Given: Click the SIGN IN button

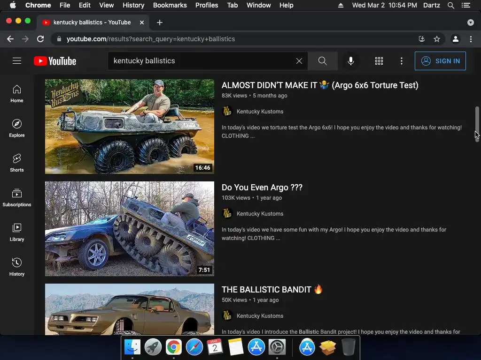Looking at the screenshot, I should (440, 61).
